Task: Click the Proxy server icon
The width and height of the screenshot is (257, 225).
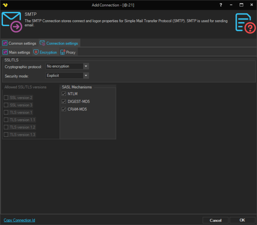Action: click(x=62, y=52)
